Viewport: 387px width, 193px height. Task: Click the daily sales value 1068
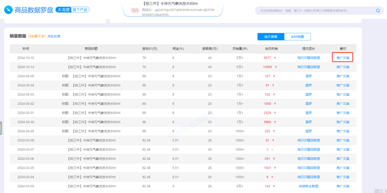268,104
